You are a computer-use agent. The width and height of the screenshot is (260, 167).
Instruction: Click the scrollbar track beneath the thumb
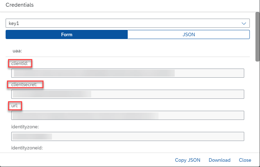point(258,106)
